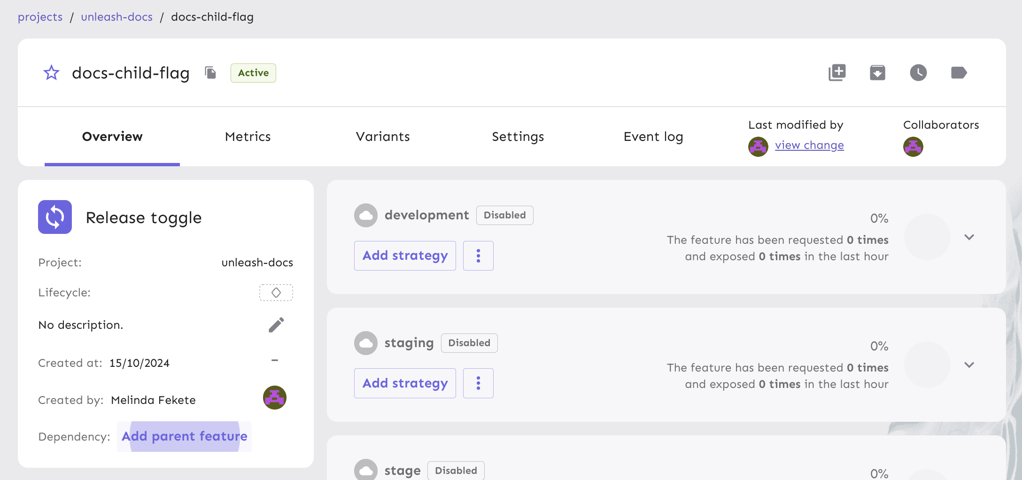
Task: Archive the feature flag via archive icon
Action: click(878, 72)
